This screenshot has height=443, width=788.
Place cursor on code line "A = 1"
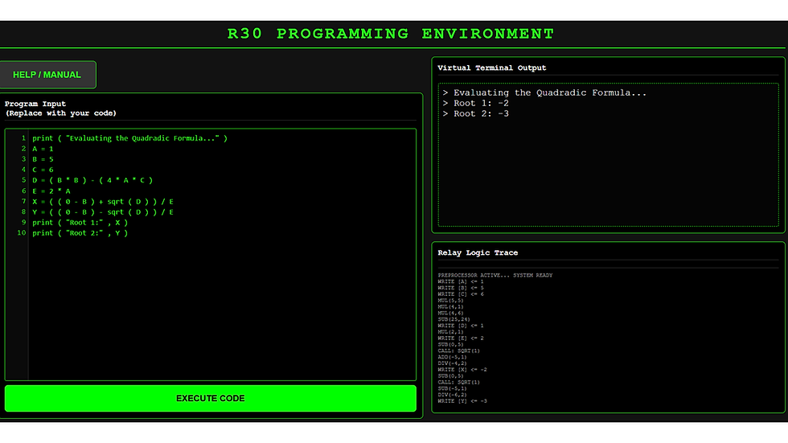click(x=43, y=149)
